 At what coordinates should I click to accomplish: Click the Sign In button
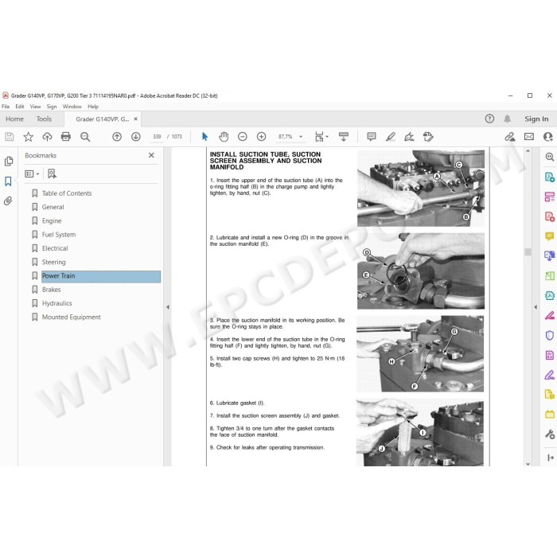click(x=536, y=119)
